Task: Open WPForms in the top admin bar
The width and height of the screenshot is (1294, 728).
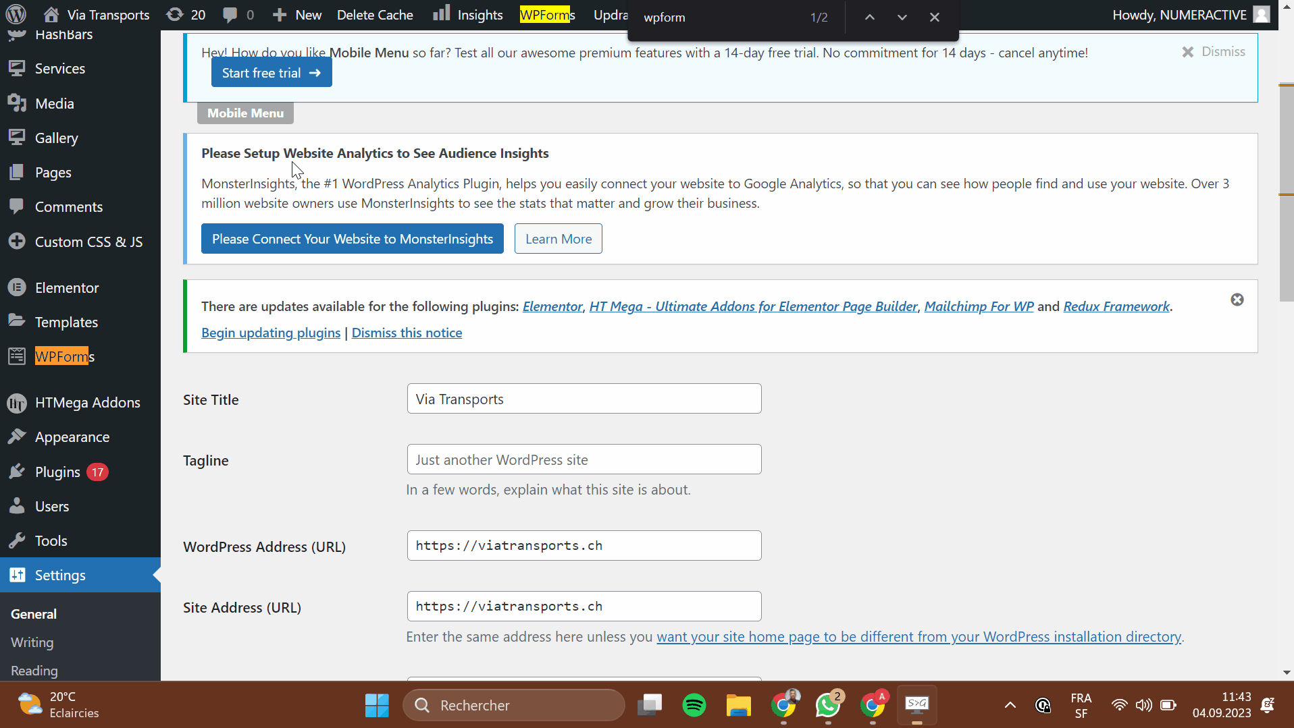Action: point(547,15)
